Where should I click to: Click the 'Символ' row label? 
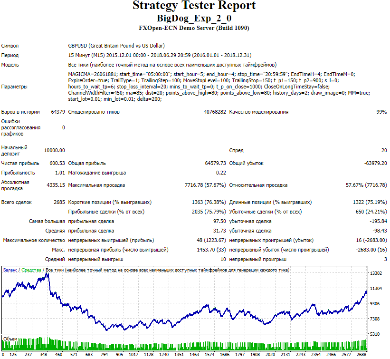[x=10, y=46]
